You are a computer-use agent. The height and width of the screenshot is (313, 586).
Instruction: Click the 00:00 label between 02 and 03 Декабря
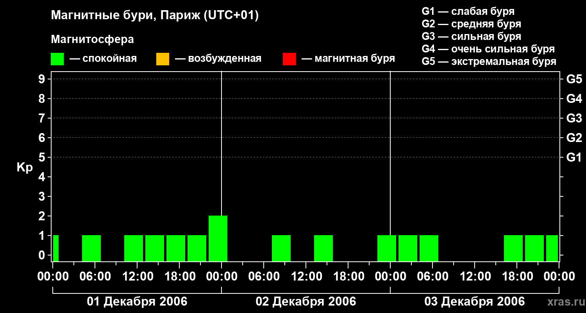pos(390,277)
